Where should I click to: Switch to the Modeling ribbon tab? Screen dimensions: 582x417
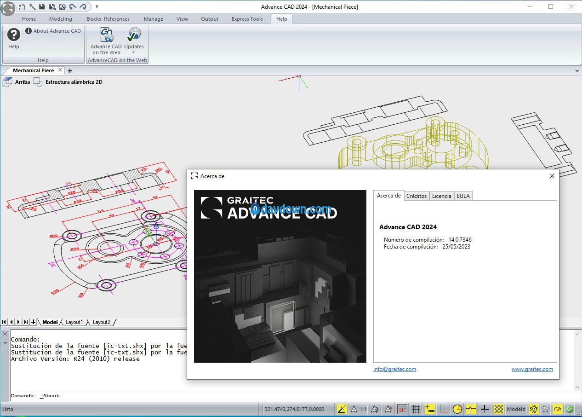click(61, 19)
